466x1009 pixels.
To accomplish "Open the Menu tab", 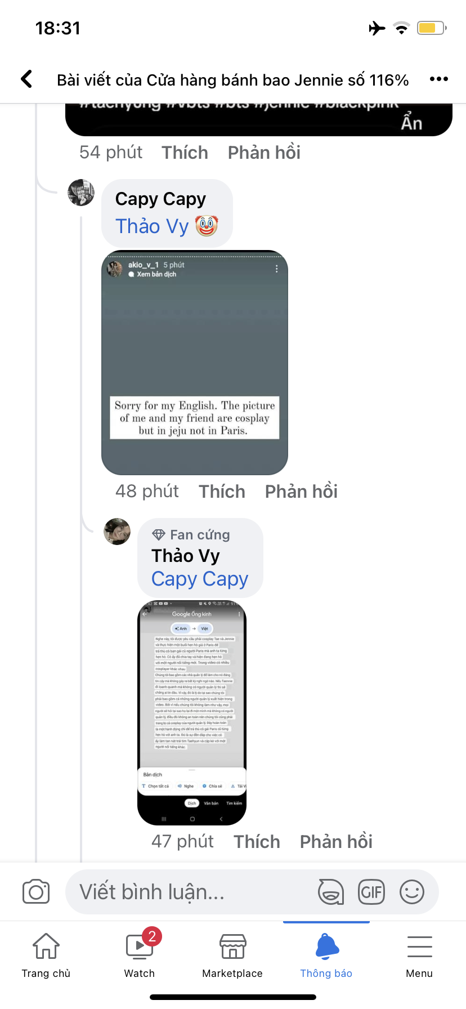I will pyautogui.click(x=419, y=956).
